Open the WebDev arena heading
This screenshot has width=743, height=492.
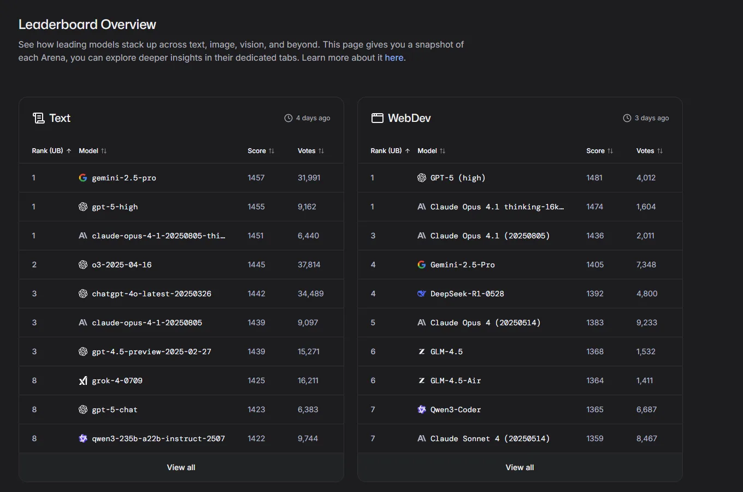tap(409, 118)
